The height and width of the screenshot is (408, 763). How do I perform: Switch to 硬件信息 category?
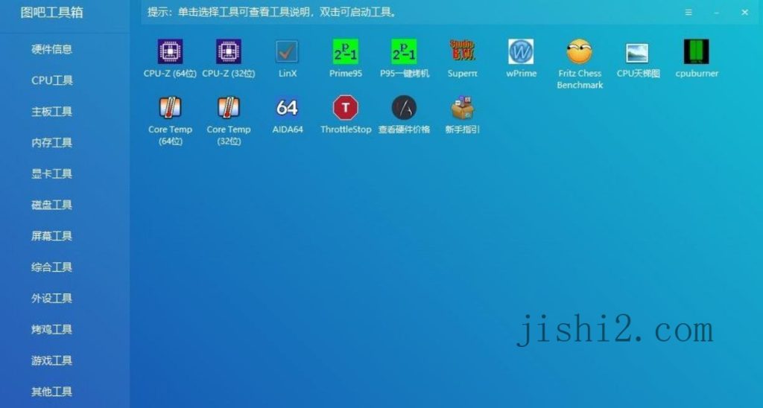tap(52, 49)
